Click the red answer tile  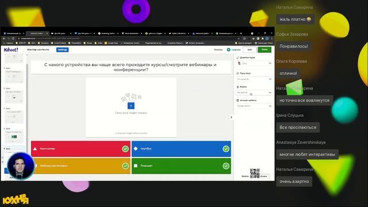[80, 149]
